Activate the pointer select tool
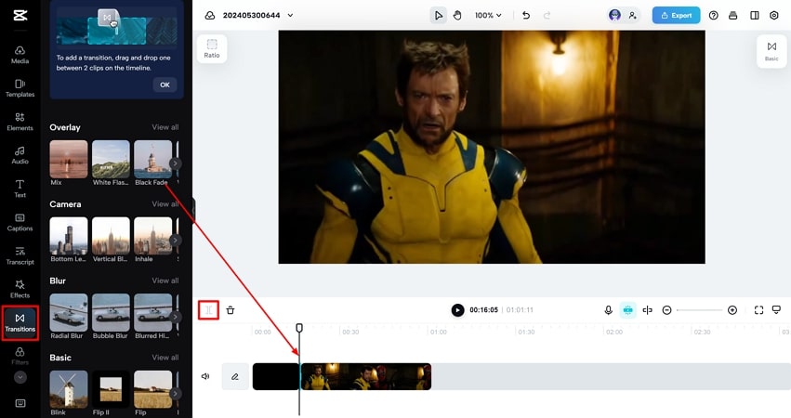The width and height of the screenshot is (791, 418). point(439,15)
